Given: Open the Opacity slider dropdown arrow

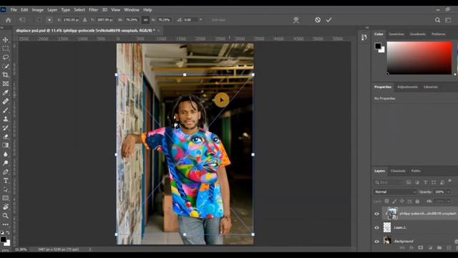Looking at the screenshot, I should [449, 192].
